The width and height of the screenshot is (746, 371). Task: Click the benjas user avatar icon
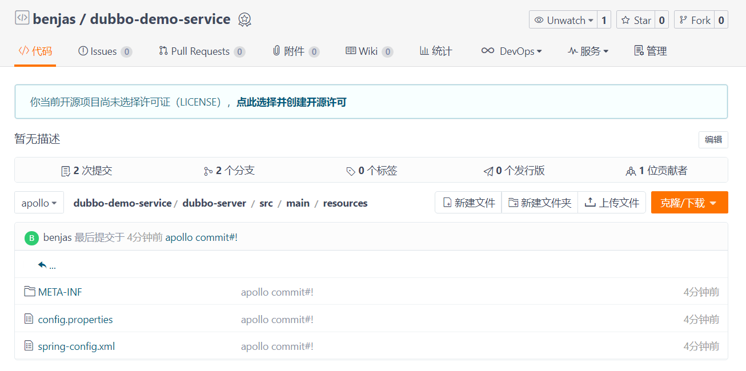coord(32,238)
